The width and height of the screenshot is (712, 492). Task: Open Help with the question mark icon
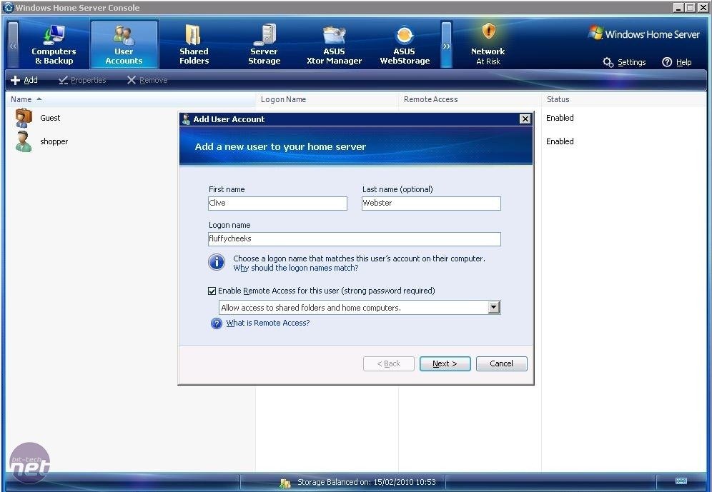click(x=676, y=62)
